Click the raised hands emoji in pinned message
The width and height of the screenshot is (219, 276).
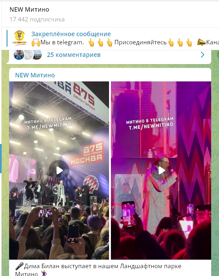pos(36,42)
